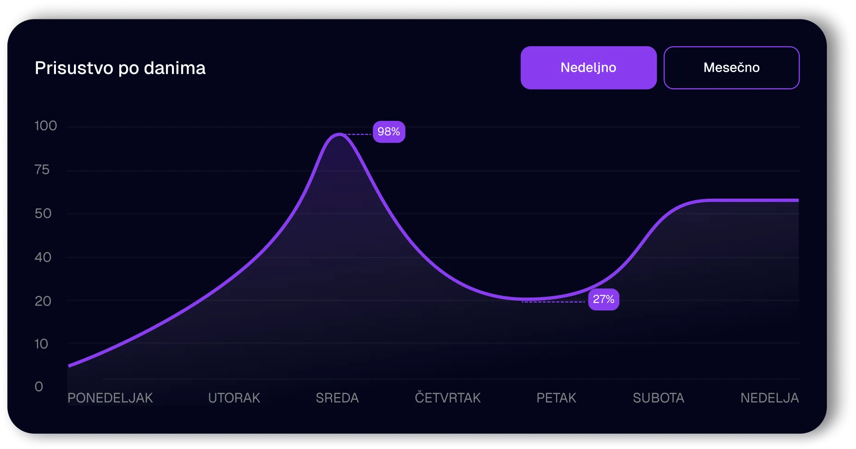
Task: Switch to Mesečno view
Action: (x=731, y=67)
